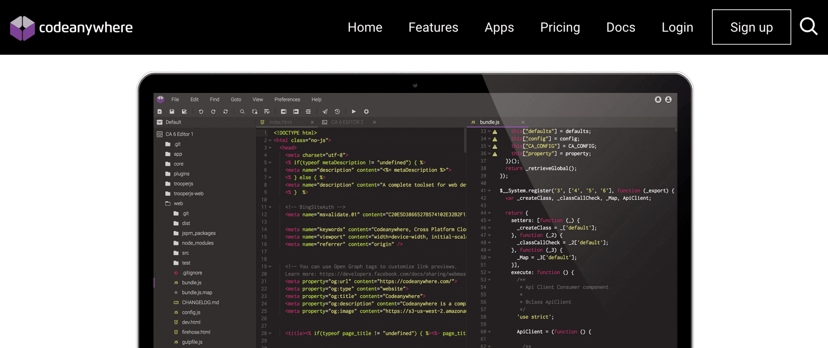Click the warning triangle on line 33
Screen dimensions: 828x348
coord(495,132)
